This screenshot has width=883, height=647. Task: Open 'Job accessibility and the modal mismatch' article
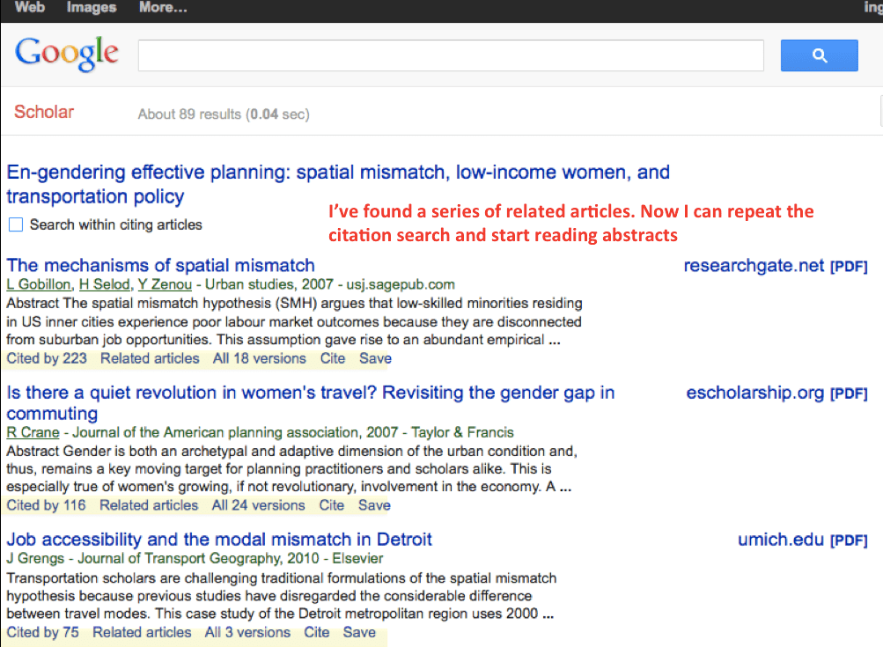(x=219, y=539)
